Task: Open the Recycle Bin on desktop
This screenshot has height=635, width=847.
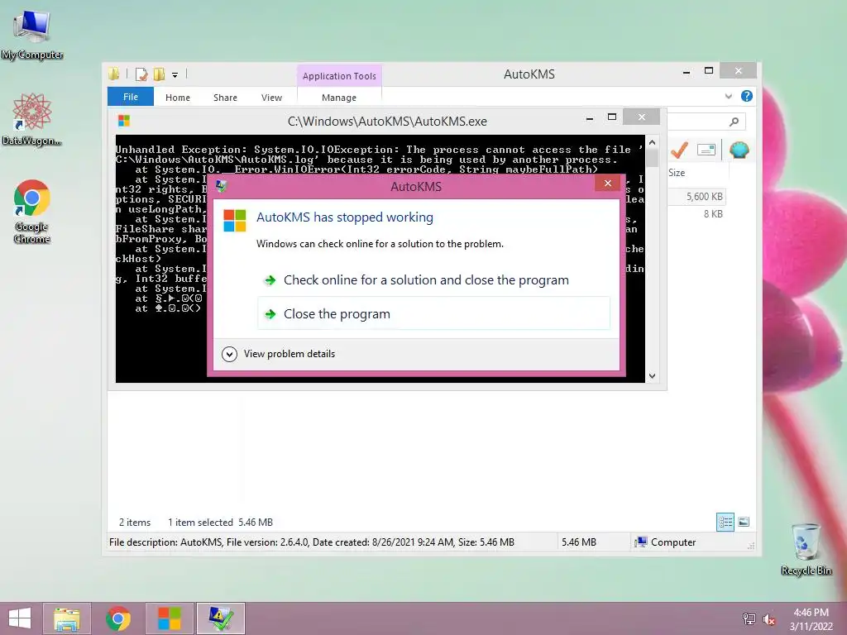Action: [806, 549]
